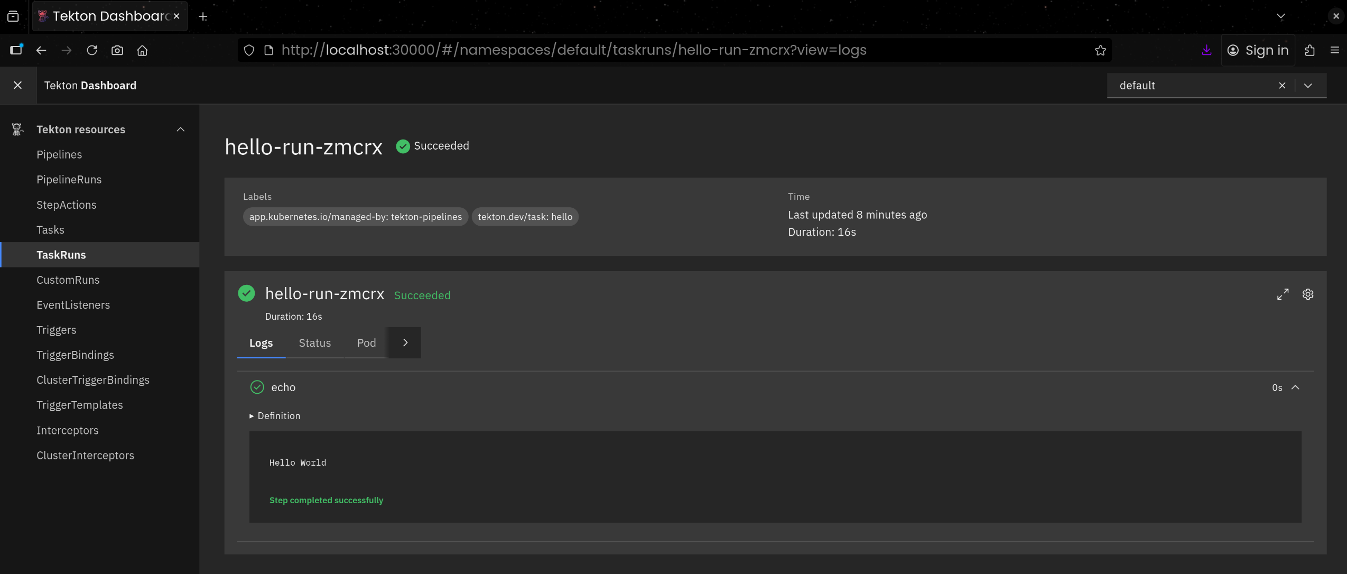Maximize the log view with expand icon
This screenshot has width=1347, height=574.
click(x=1283, y=294)
